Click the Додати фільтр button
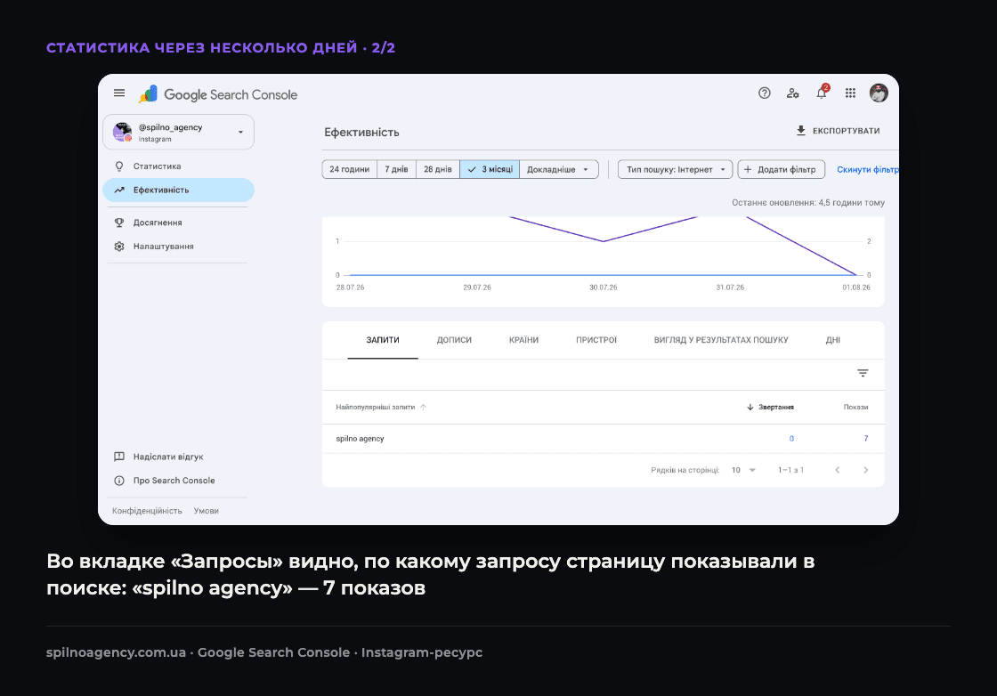 click(781, 169)
